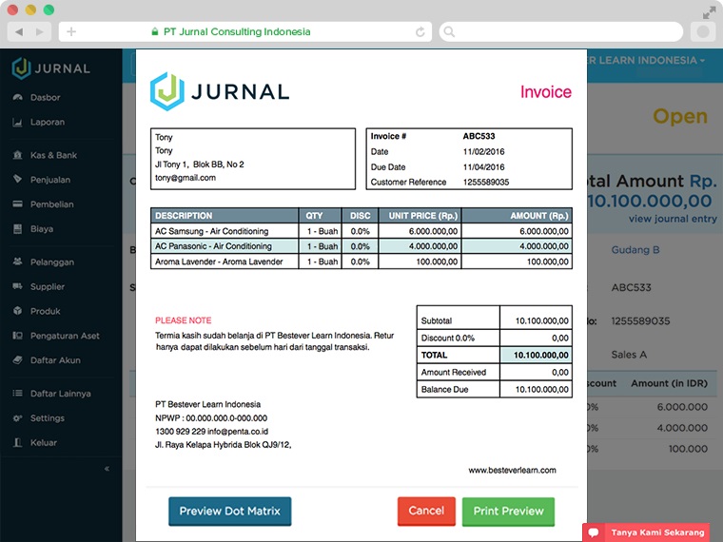Collapse the sidebar with double chevron
Viewport: 723px width, 542px height.
(x=107, y=469)
